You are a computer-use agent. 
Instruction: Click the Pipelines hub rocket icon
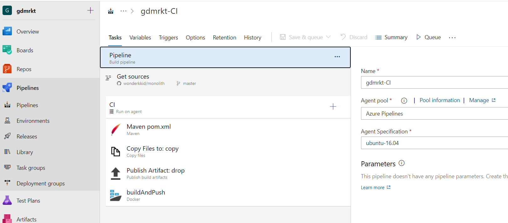point(7,88)
